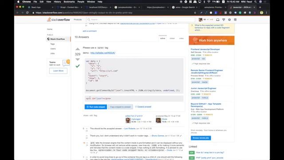Click into the Stack Overflow search field
The image size is (284, 160).
[x=141, y=20]
